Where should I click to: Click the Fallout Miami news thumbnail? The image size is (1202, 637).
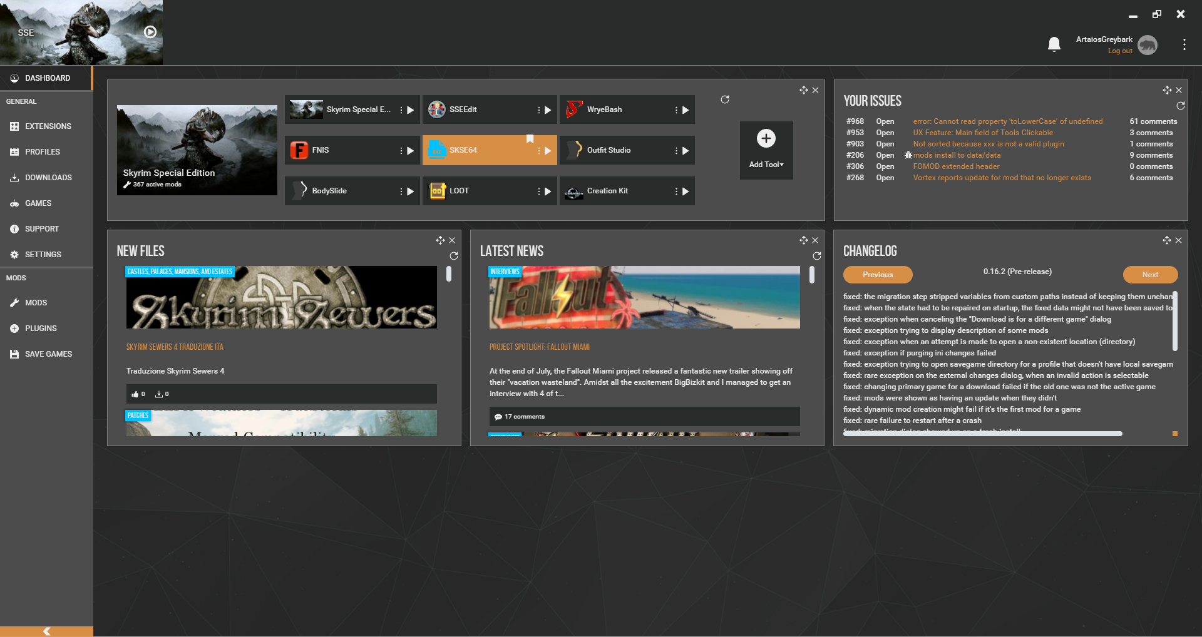[644, 297]
